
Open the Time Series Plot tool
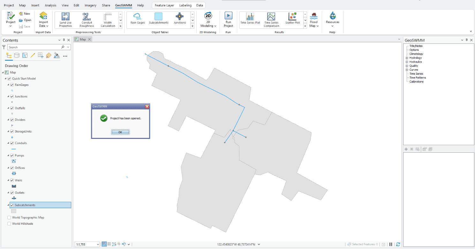pos(250,20)
